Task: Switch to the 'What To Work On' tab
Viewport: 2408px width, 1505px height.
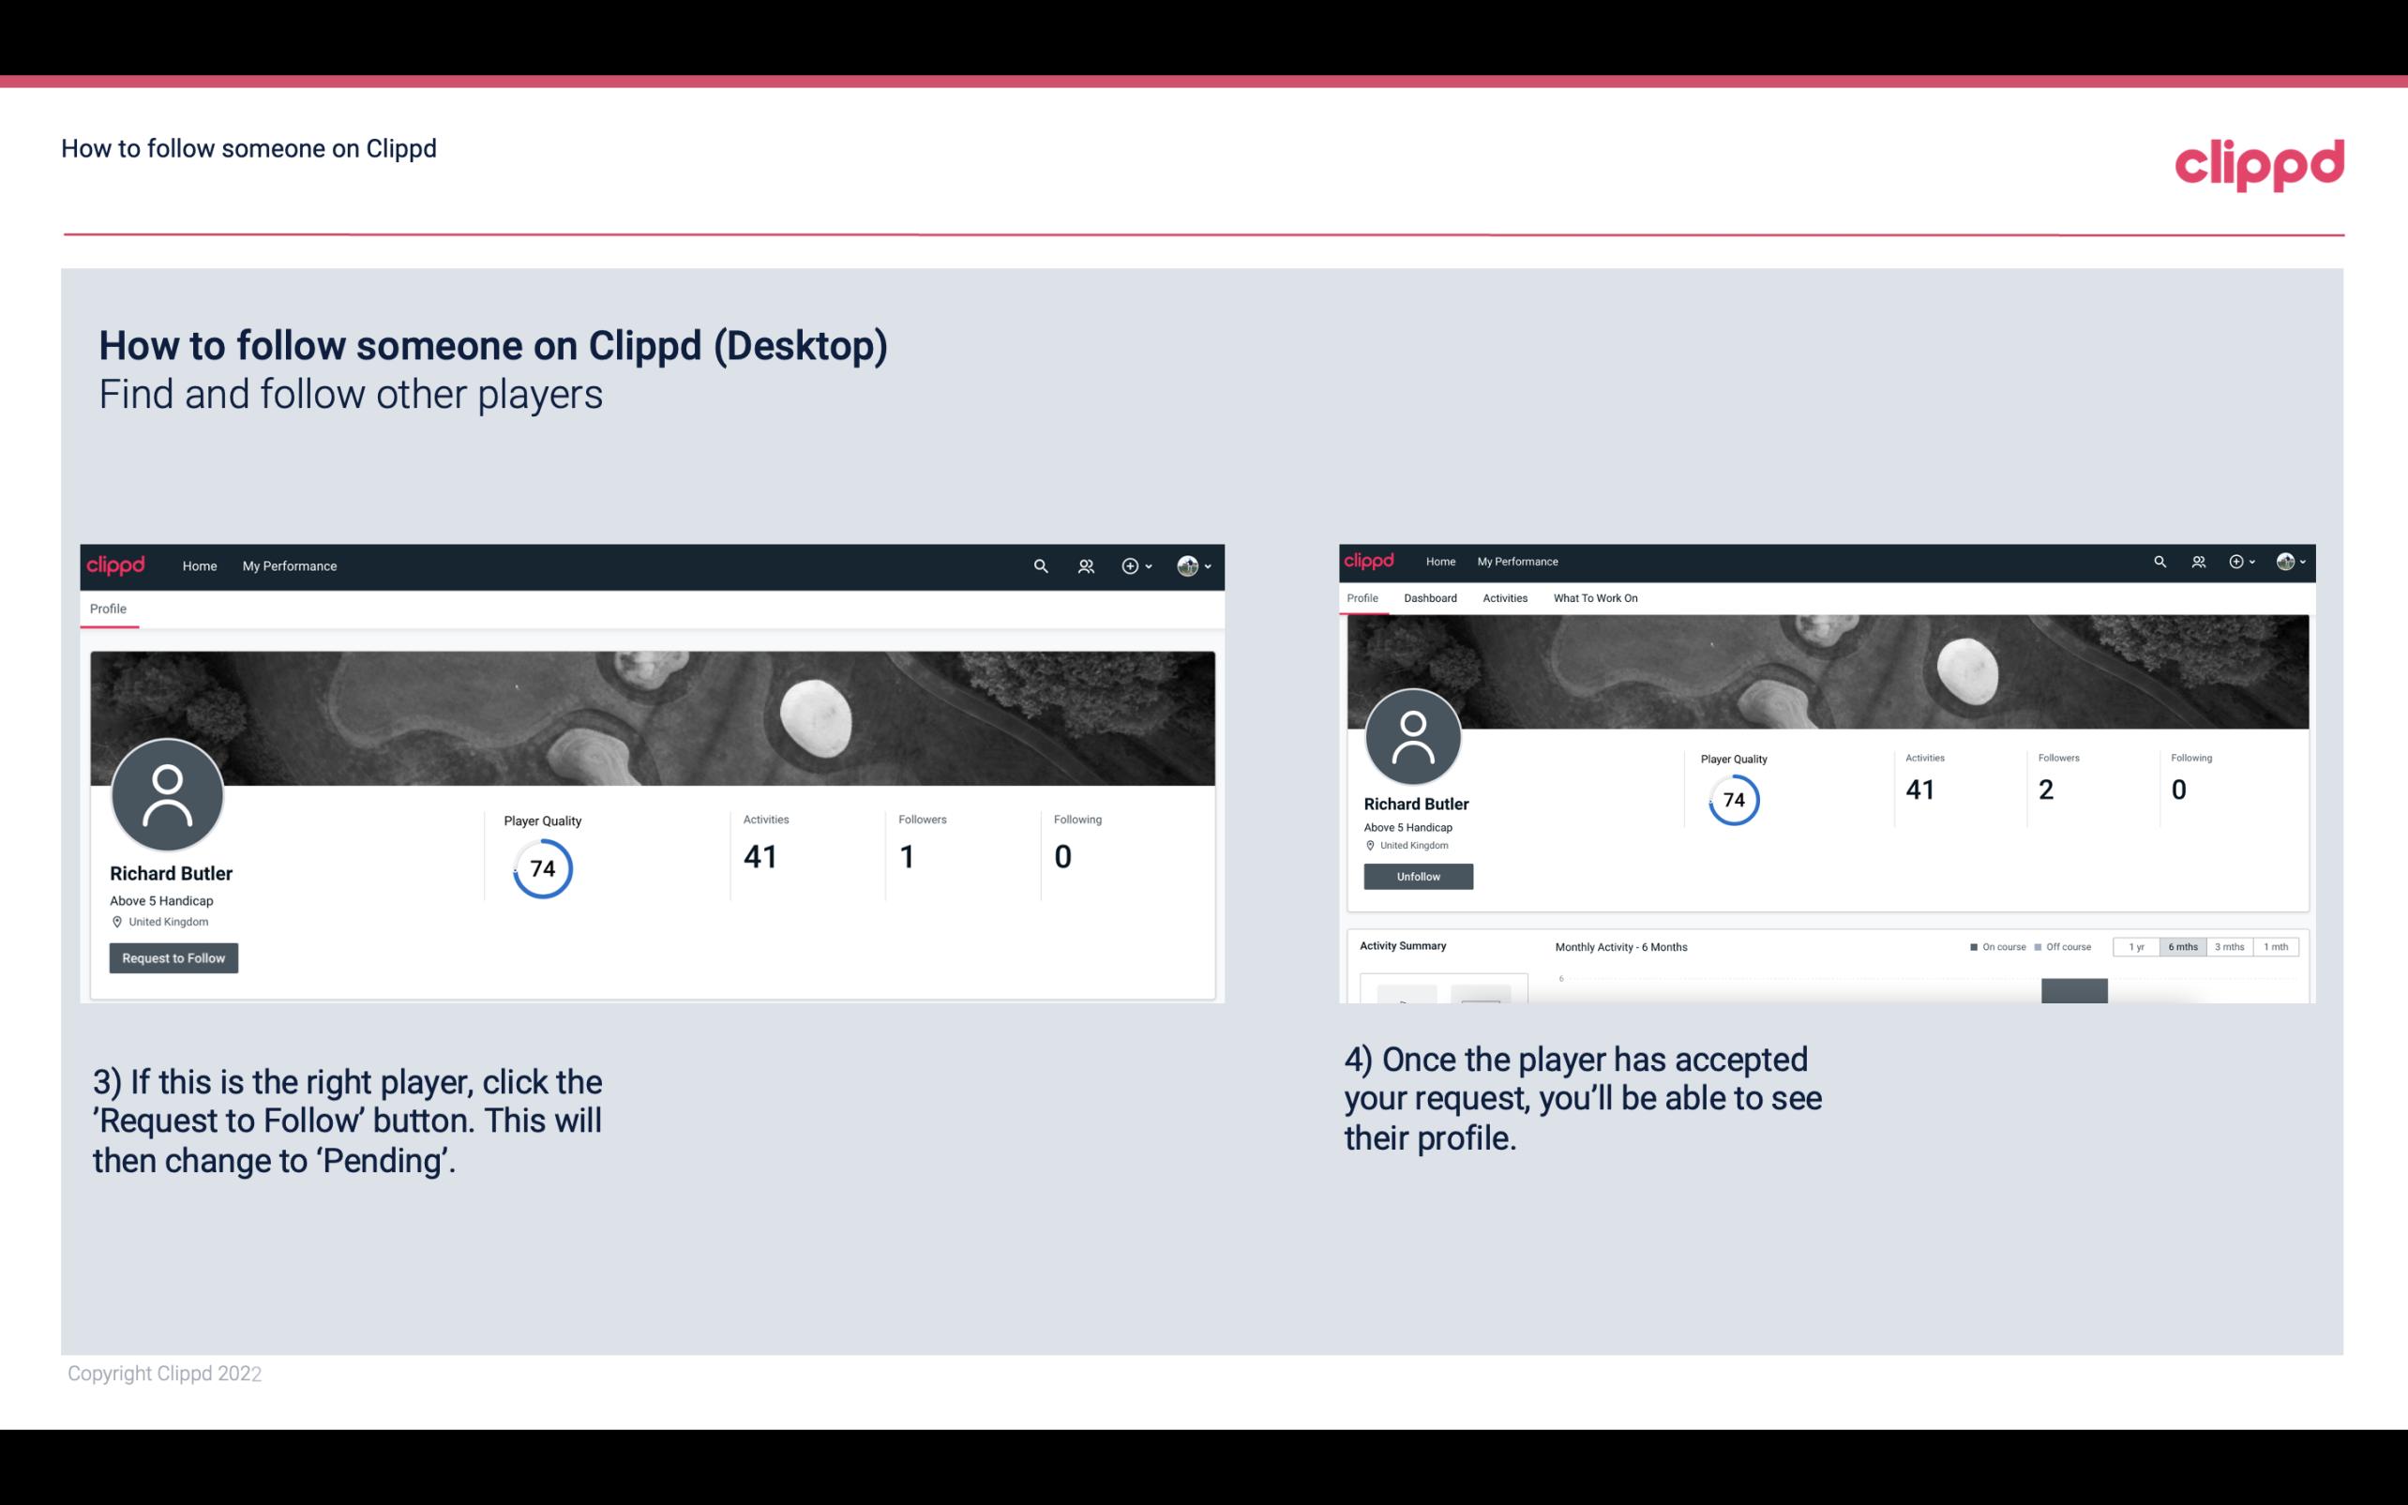Action: click(1595, 598)
